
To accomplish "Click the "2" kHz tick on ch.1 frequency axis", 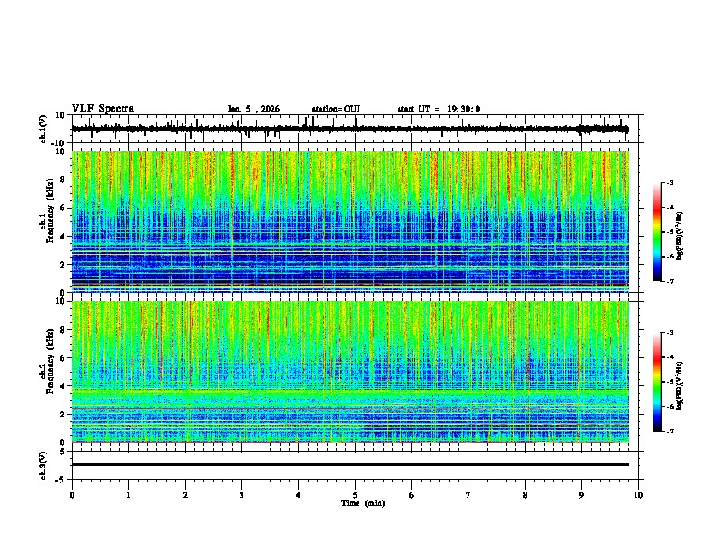I will (x=64, y=264).
